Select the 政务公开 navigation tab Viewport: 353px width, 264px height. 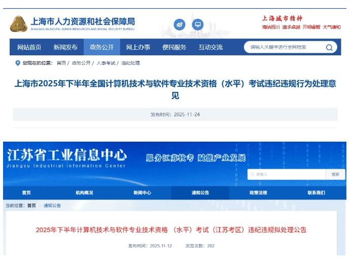[x=101, y=47]
